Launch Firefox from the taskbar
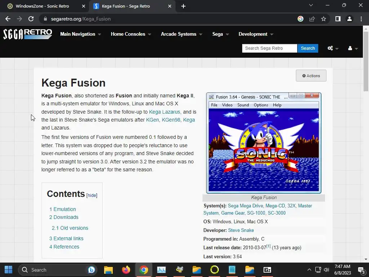This screenshot has width=369, height=277. tap(126, 270)
